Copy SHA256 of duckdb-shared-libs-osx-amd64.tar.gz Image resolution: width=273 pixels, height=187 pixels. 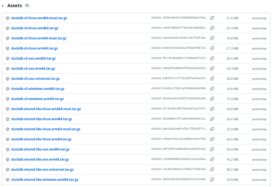tap(212, 149)
